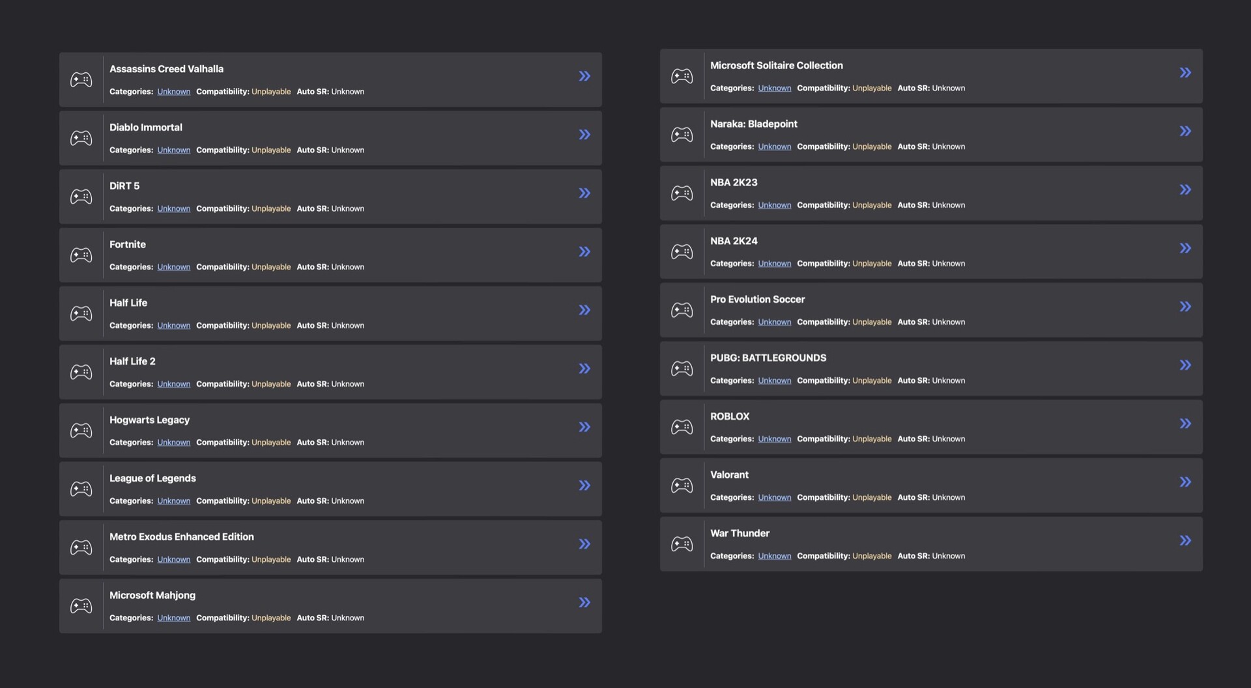Click the controller icon beside Microsoft Mahjong
1251x688 pixels.
pos(81,606)
